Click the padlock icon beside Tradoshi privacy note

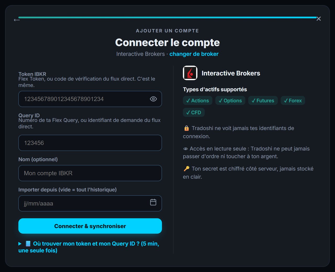(186, 128)
